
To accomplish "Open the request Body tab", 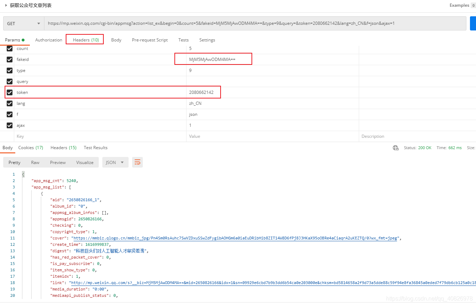I will [x=116, y=40].
